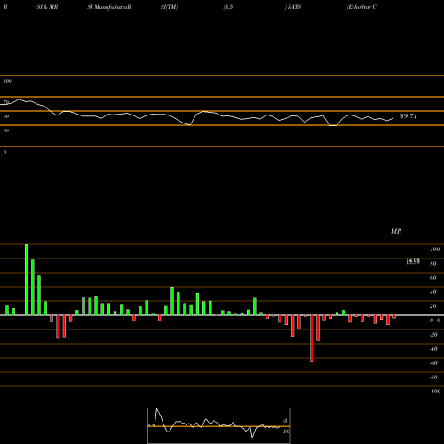
Task: Click the -100 axis label in MR panel
Action: (435, 392)
